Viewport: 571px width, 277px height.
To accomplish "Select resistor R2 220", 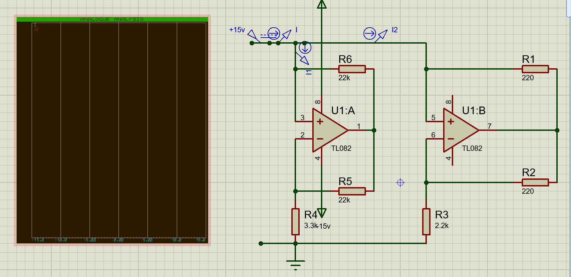I will point(535,182).
